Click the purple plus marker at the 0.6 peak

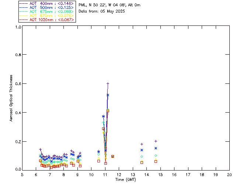coord(108,83)
